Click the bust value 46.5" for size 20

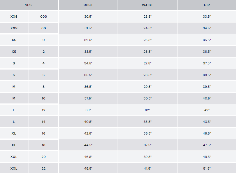[x=88, y=157]
